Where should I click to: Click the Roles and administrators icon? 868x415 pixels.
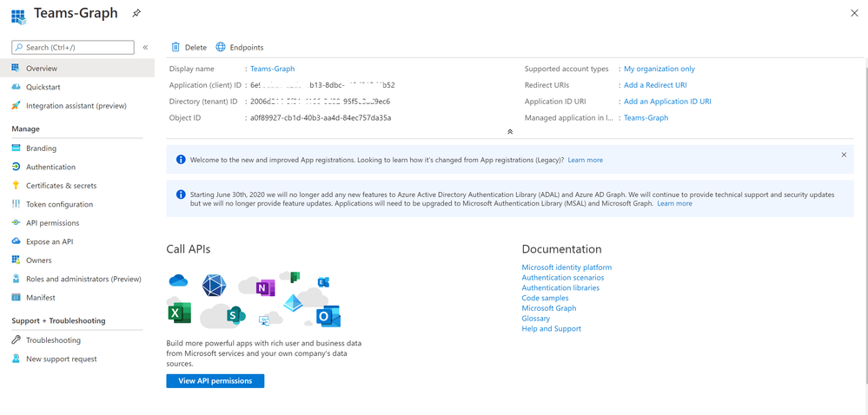(16, 279)
